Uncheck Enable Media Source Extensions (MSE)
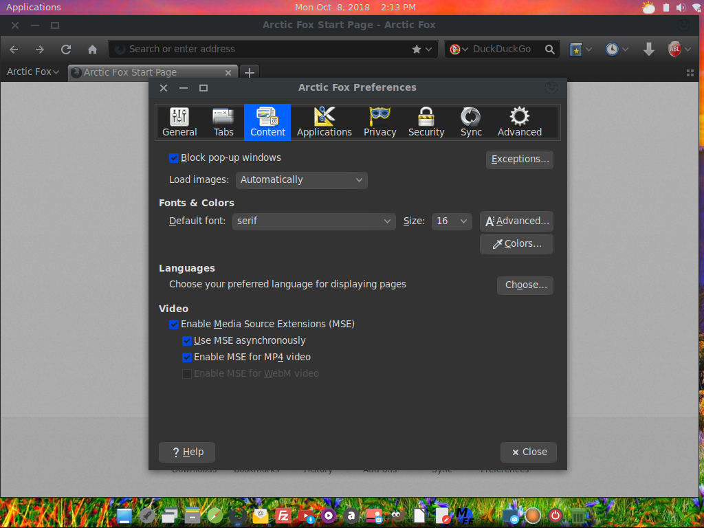Screen dimensions: 704x528 (x=174, y=324)
